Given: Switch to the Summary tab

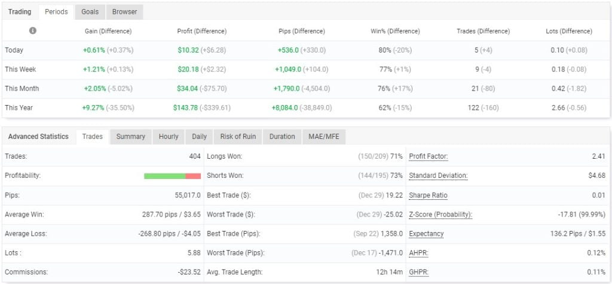Looking at the screenshot, I should [130, 137].
